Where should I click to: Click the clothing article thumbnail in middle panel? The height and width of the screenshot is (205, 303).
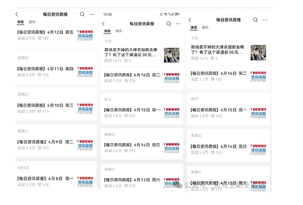coord(171,55)
